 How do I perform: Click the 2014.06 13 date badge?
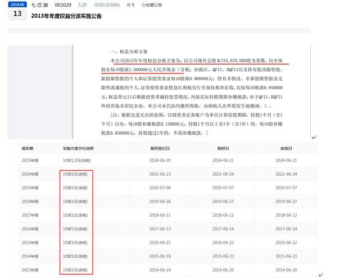(x=17, y=11)
